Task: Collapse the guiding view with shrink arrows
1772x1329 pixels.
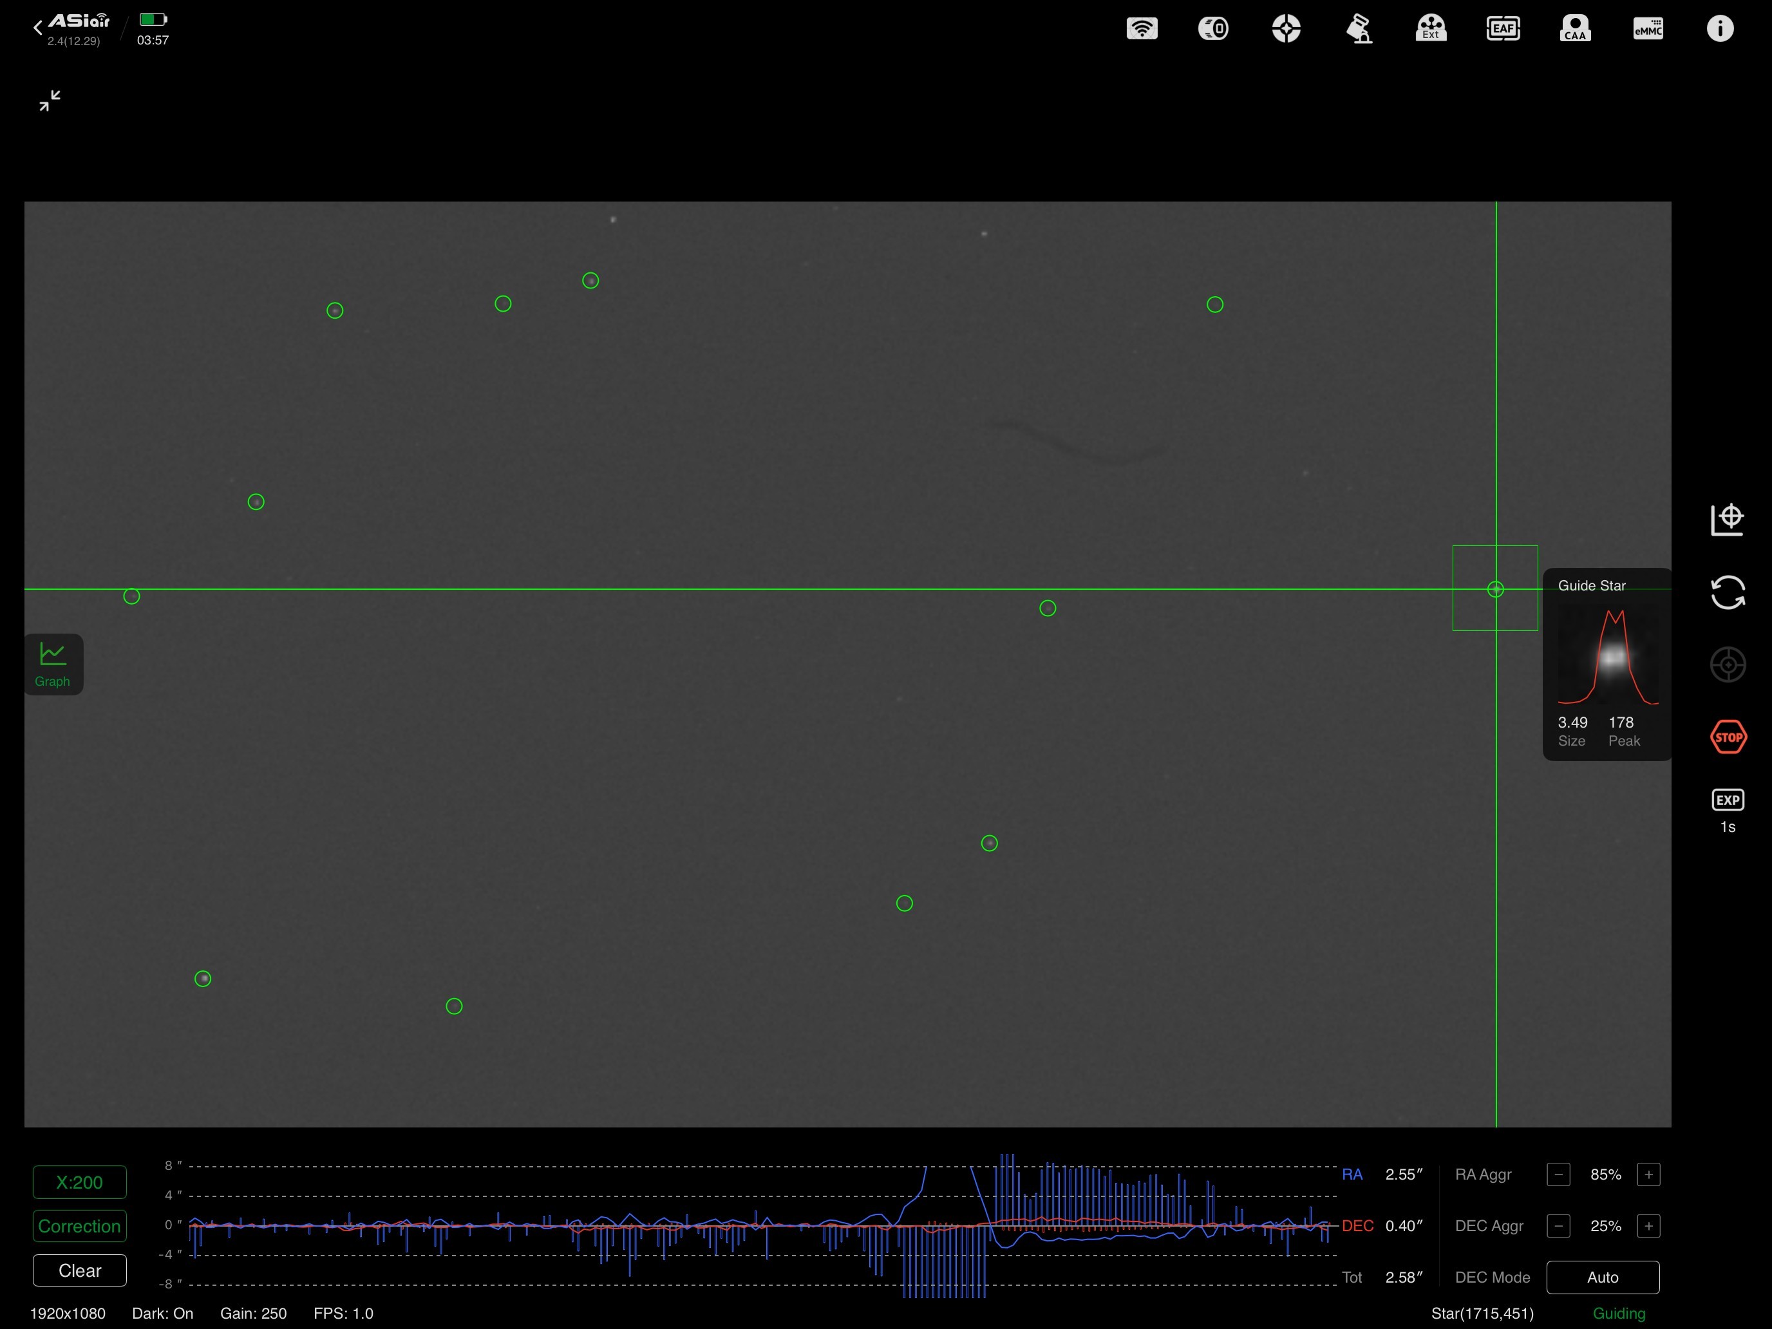Action: pyautogui.click(x=50, y=100)
